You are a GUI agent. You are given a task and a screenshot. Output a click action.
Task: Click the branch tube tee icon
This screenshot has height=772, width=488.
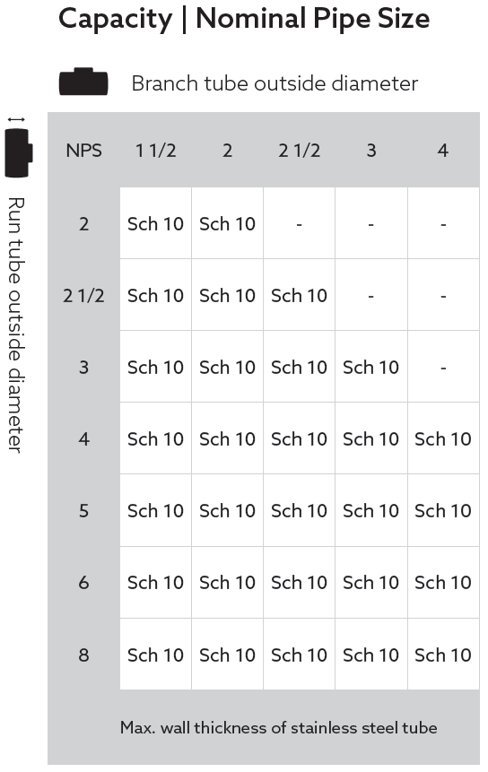click(83, 82)
